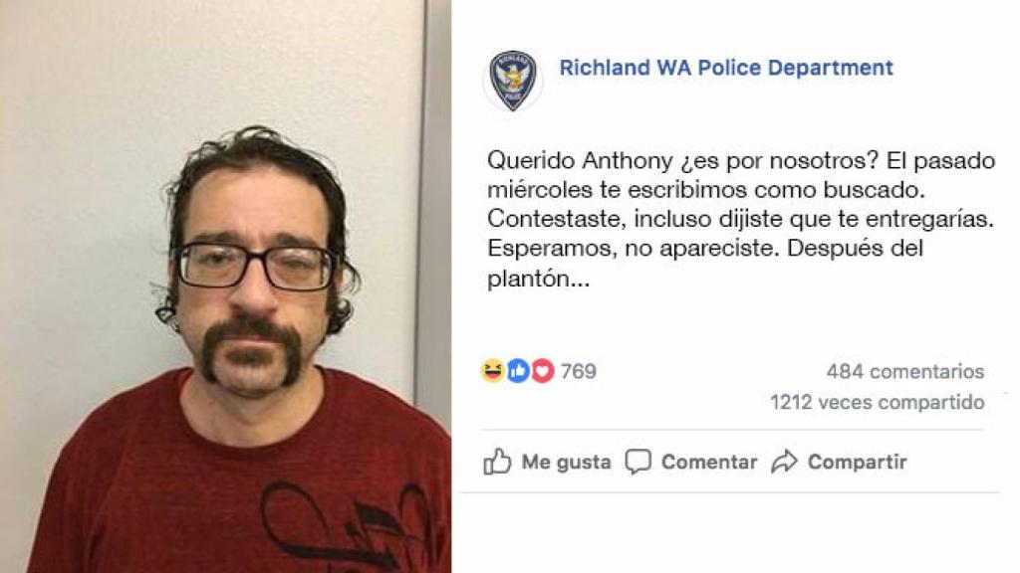Choose the Compartir button
The height and width of the screenshot is (573, 1020).
click(839, 462)
